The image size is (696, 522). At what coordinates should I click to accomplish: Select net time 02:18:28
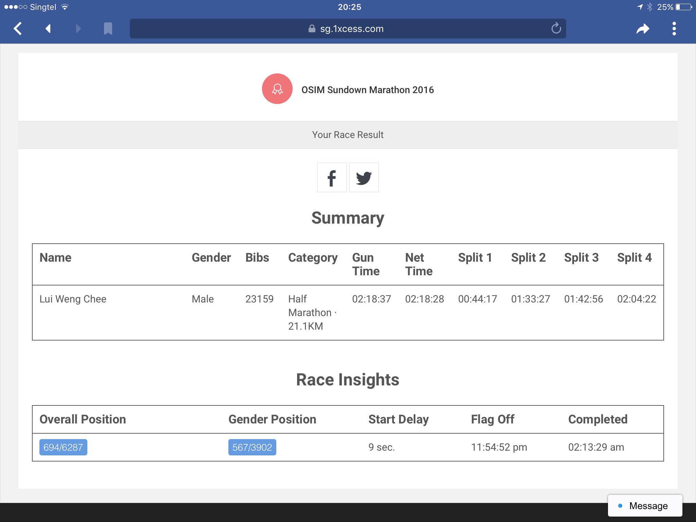[424, 299]
